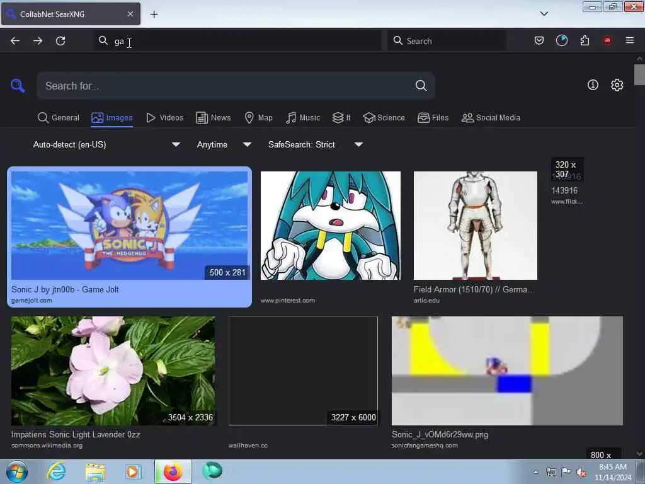The height and width of the screenshot is (484, 645).
Task: Click the sonicfangameshq.com source text
Action: pos(425,446)
